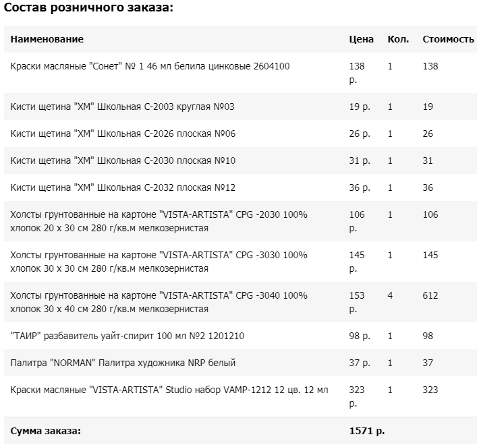Click the Холсты CPG -3040 30 x 40 item
The image size is (477, 445).
(x=159, y=302)
